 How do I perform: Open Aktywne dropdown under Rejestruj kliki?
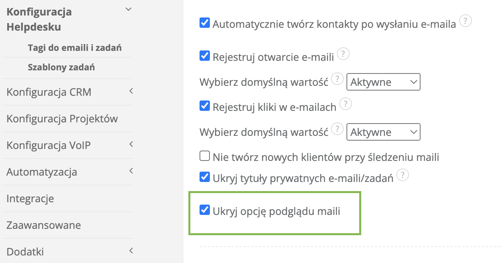[384, 132]
